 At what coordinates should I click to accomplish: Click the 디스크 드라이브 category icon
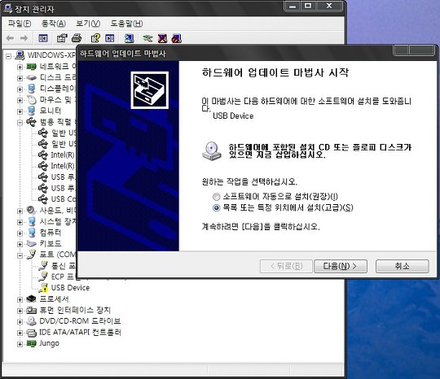[x=32, y=77]
